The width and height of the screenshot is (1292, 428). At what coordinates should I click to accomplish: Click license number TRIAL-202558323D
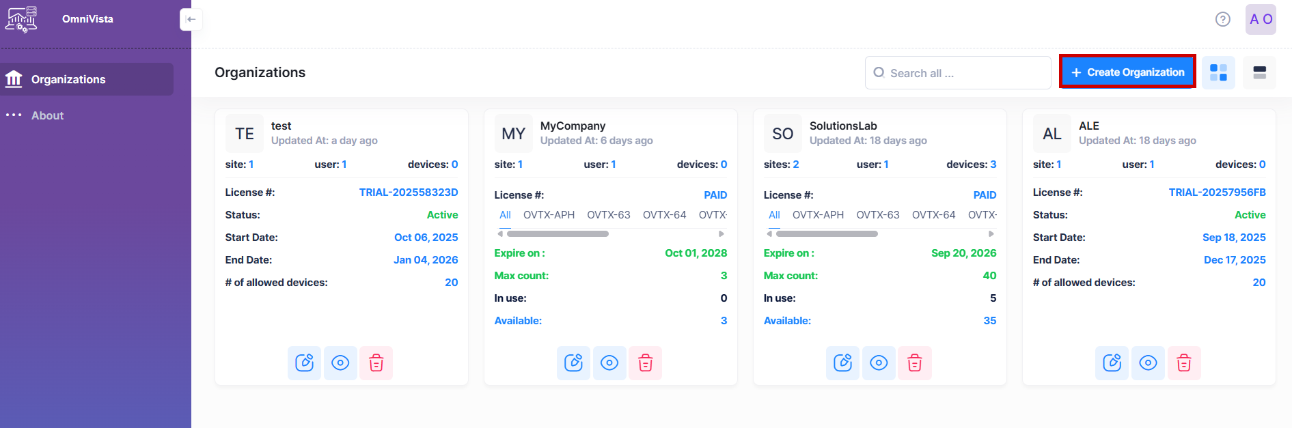pyautogui.click(x=409, y=192)
